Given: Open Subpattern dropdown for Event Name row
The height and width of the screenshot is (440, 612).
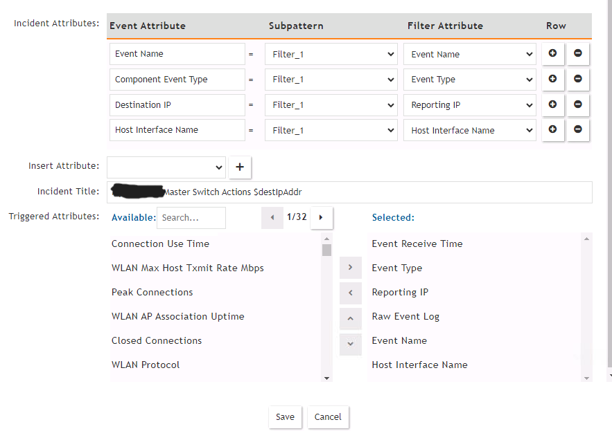Looking at the screenshot, I should click(331, 54).
